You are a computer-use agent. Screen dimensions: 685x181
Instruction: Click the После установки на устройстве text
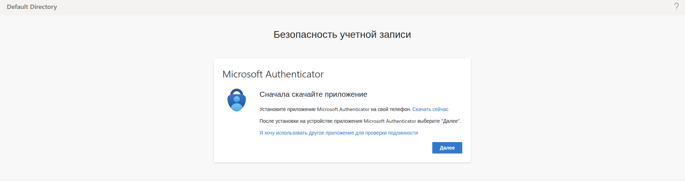[360, 121]
